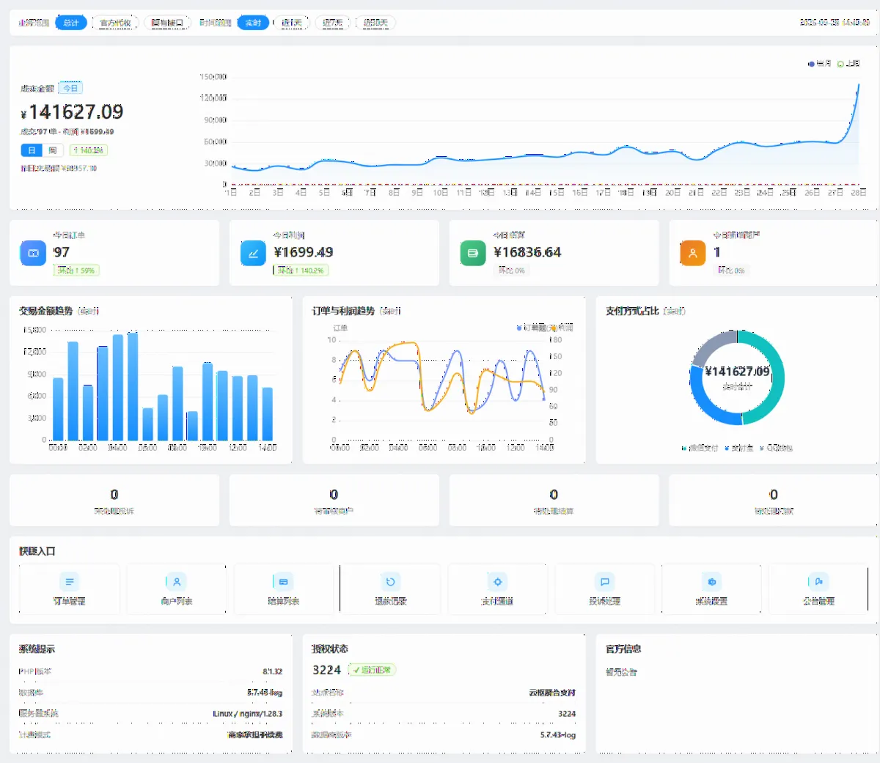This screenshot has height=763, width=880.
Task: Open the refund records refresh-arrow icon
Action: coord(391,582)
